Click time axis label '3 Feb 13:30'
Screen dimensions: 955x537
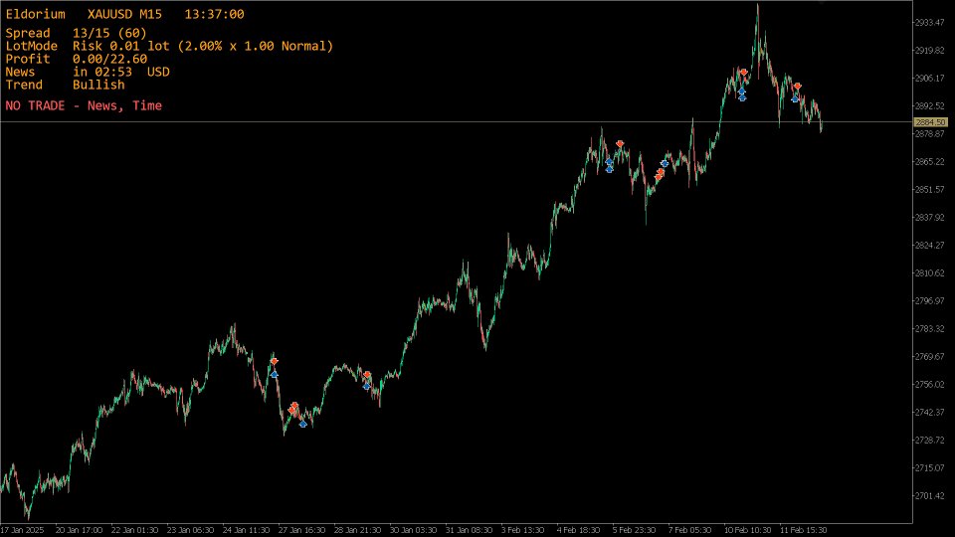pos(522,530)
